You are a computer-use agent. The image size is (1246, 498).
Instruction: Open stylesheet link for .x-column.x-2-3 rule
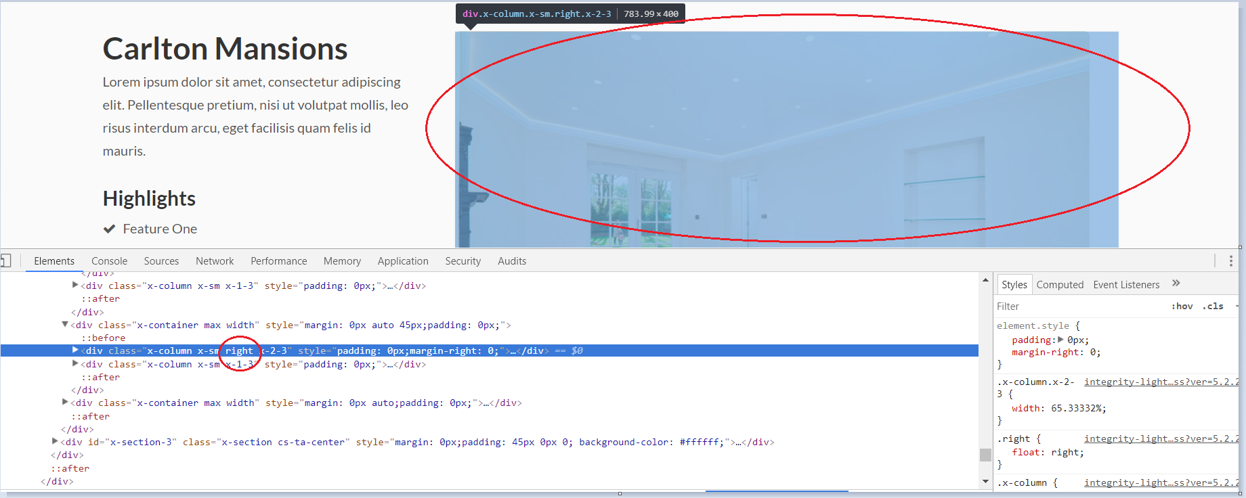tap(1160, 382)
